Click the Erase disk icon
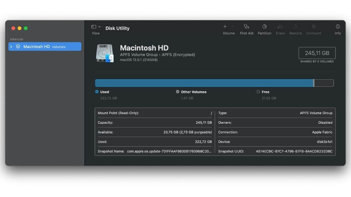 click(x=280, y=27)
